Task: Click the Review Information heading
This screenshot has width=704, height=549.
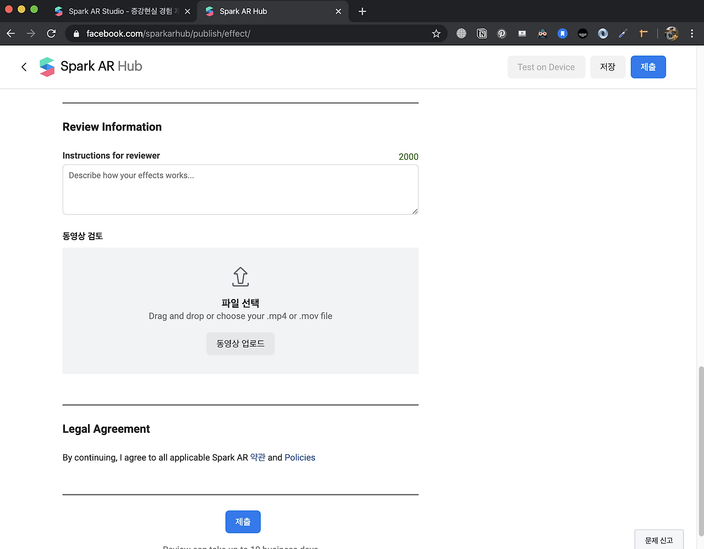Action: (x=112, y=127)
